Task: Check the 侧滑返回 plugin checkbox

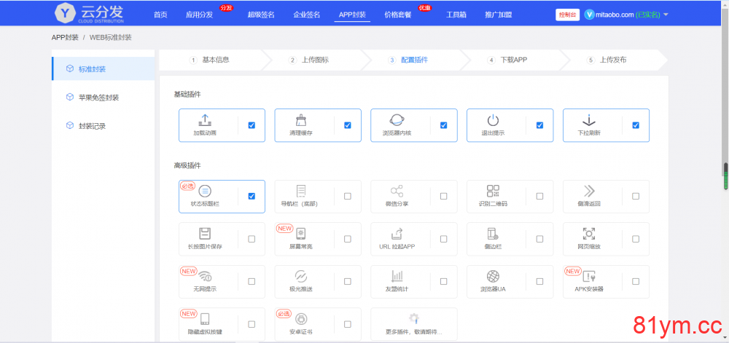Action: [636, 196]
